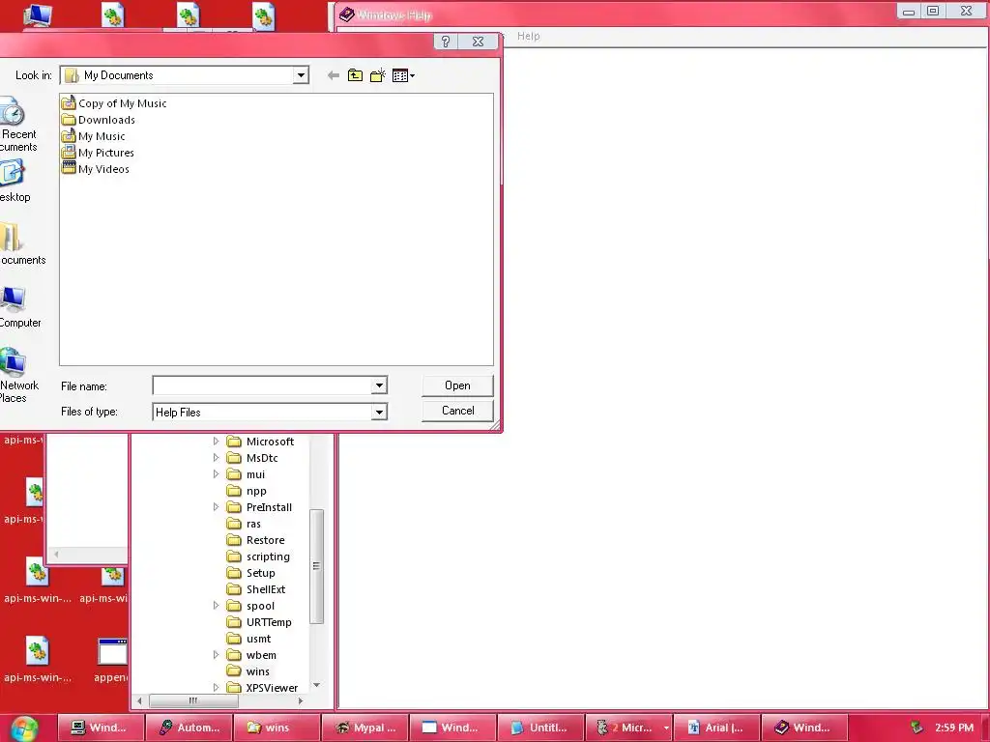
Task: Select the usmt folder in the tree
Action: coord(248,639)
